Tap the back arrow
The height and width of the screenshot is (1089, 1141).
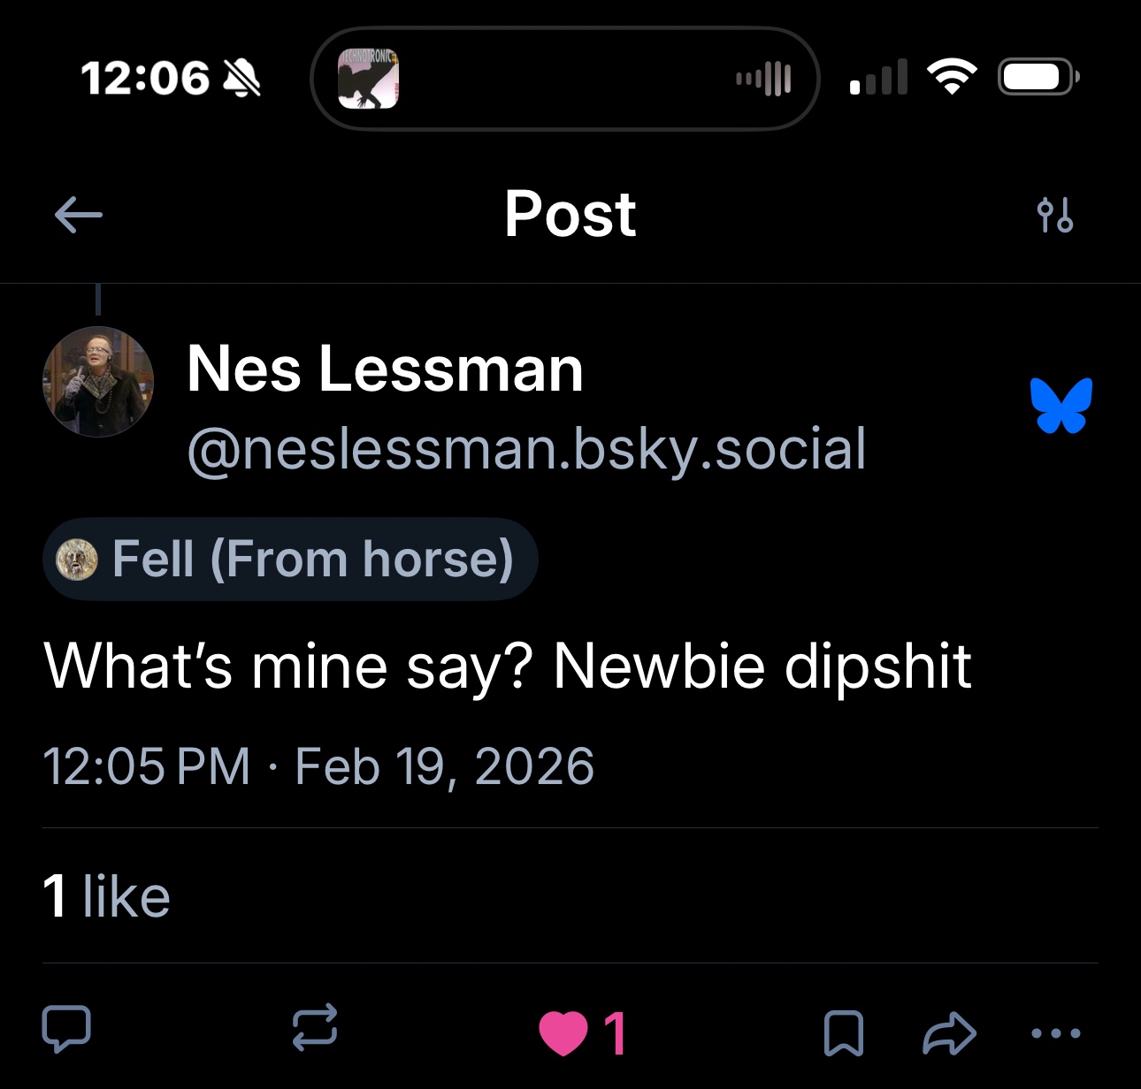[78, 215]
